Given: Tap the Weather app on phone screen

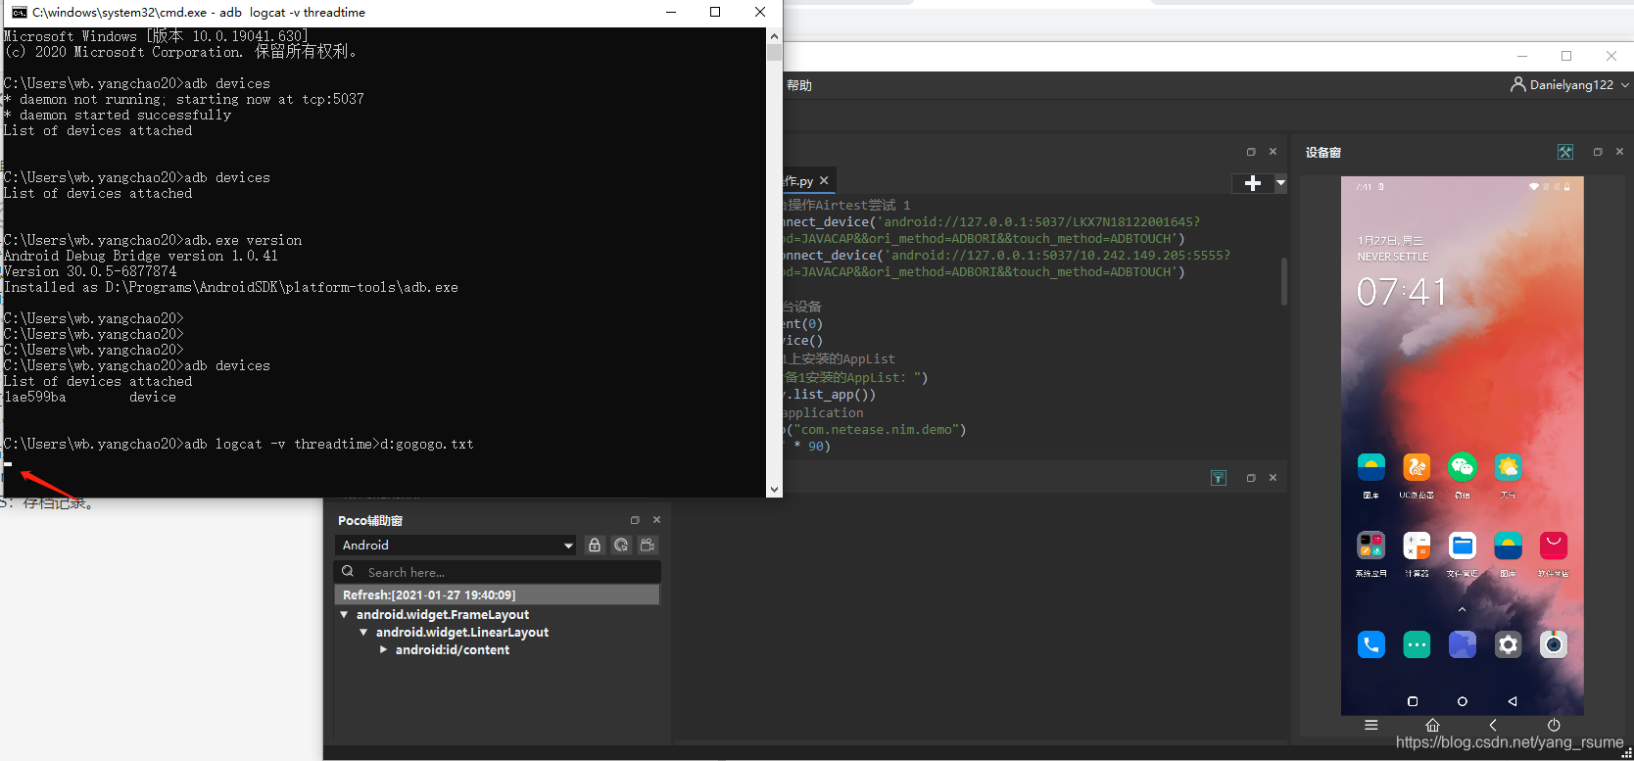Looking at the screenshot, I should (1508, 467).
